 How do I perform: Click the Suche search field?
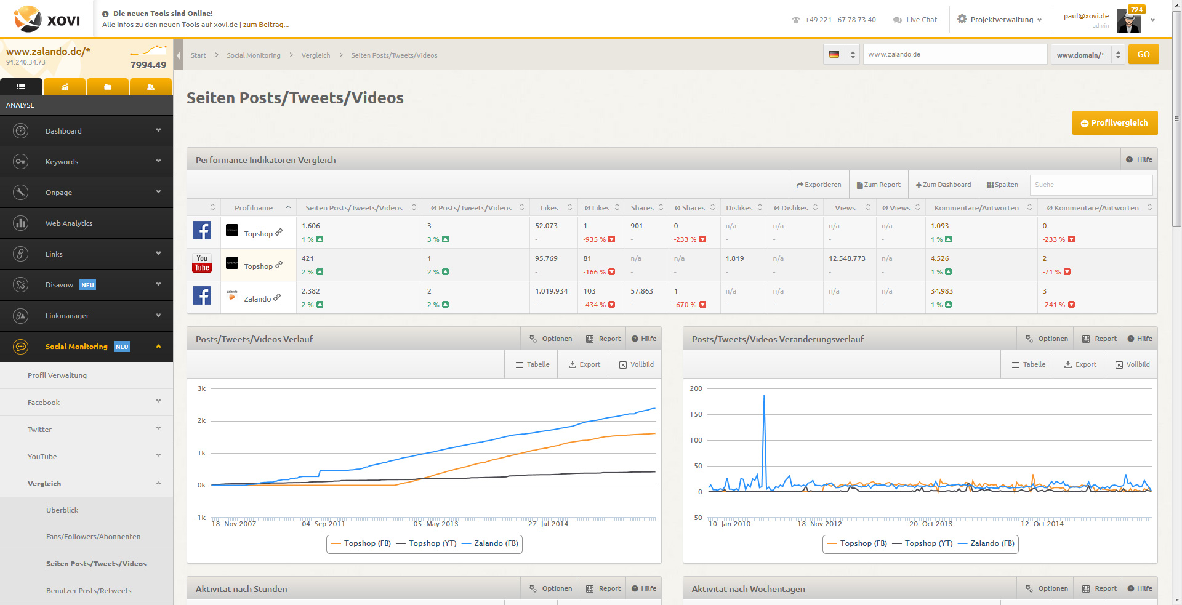point(1091,185)
